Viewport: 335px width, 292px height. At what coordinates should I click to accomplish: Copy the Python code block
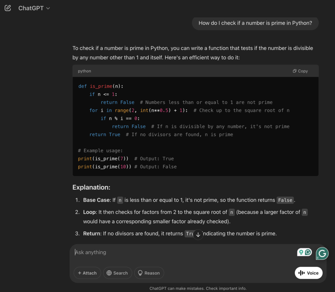(x=300, y=71)
